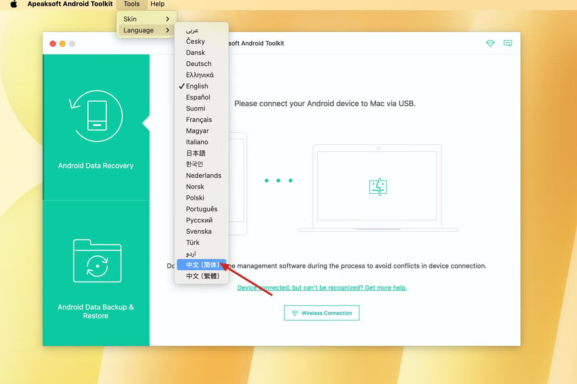Open Android Data Recovery module label
This screenshot has width=577, height=384.
(96, 166)
